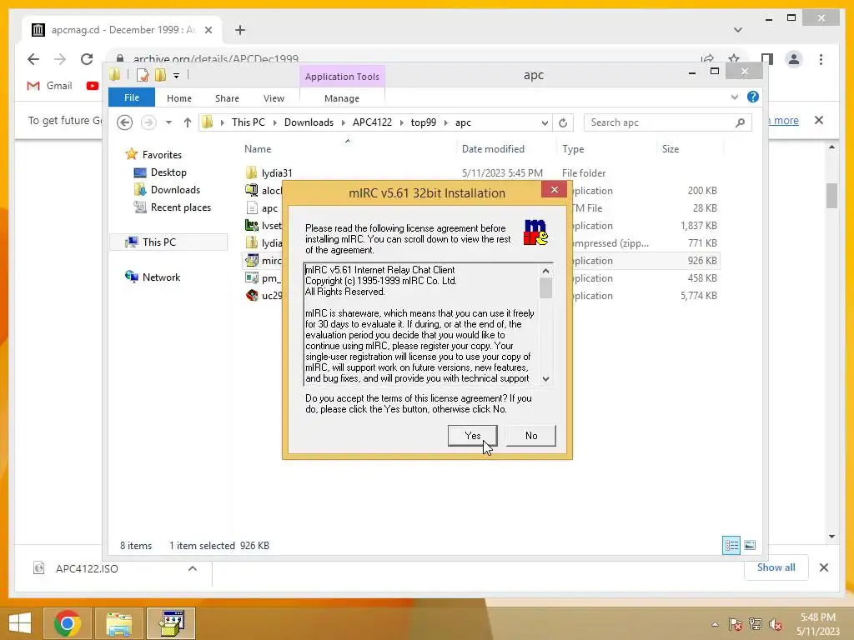Select the mirc installer icon

click(x=252, y=260)
